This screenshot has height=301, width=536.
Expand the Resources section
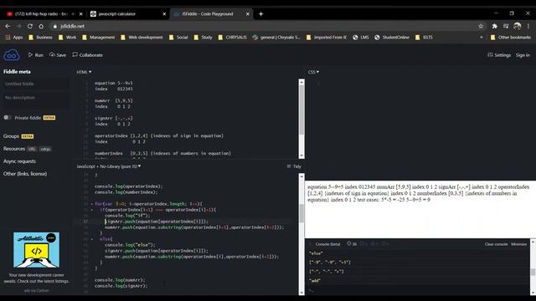[14, 149]
